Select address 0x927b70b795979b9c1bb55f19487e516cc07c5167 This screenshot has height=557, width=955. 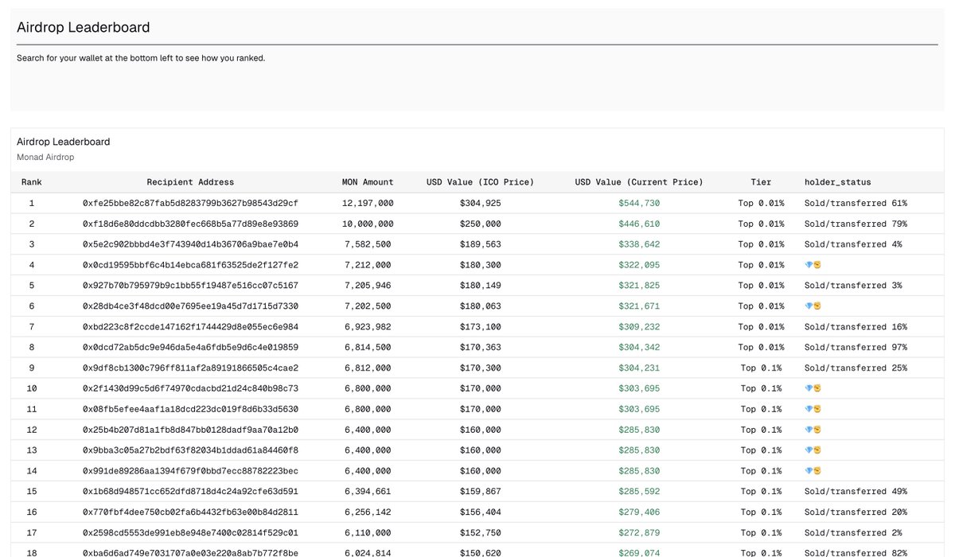[x=190, y=286]
